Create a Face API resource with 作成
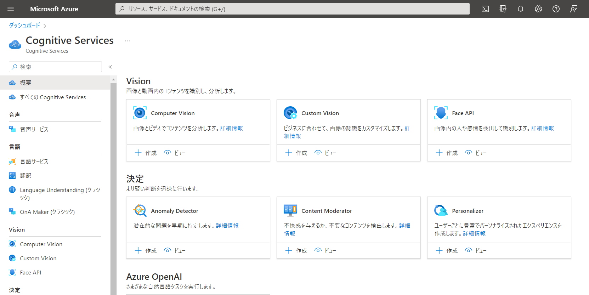Viewport: 589px width, 295px height. (x=447, y=153)
